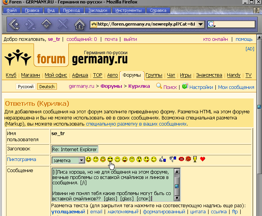
Task: Click the Stop loading X icon
Action: coord(63,24)
